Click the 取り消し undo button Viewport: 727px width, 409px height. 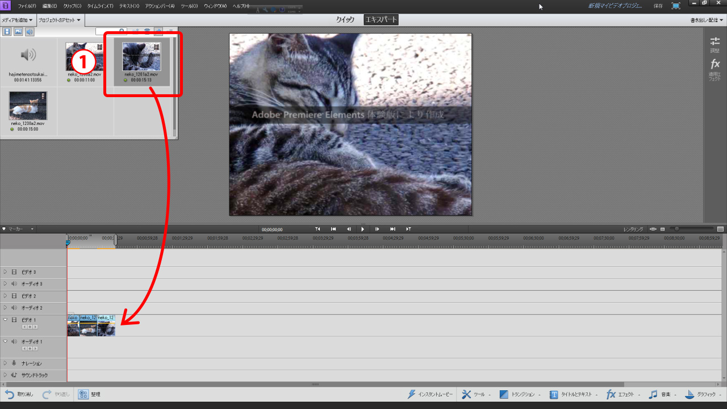pos(19,394)
